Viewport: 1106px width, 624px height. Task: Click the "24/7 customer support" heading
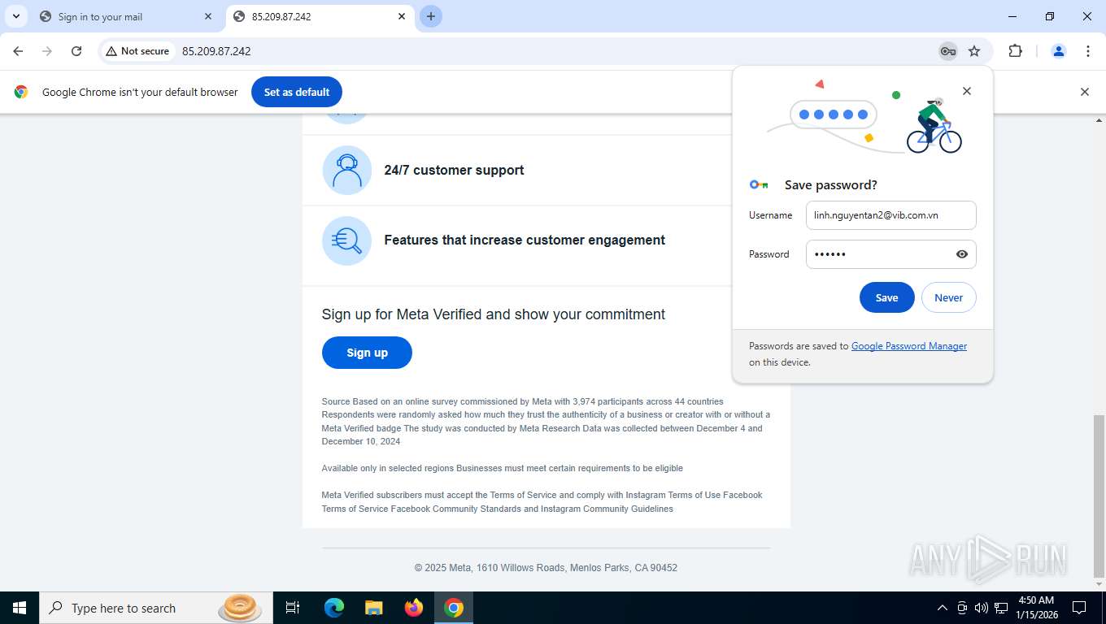click(454, 171)
